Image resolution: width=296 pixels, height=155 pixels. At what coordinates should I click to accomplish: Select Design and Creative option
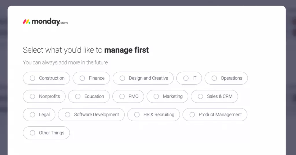pyautogui.click(x=143, y=78)
